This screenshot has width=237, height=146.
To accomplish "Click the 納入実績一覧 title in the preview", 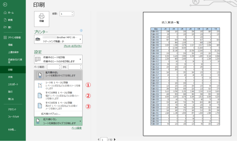I will coord(170,23).
